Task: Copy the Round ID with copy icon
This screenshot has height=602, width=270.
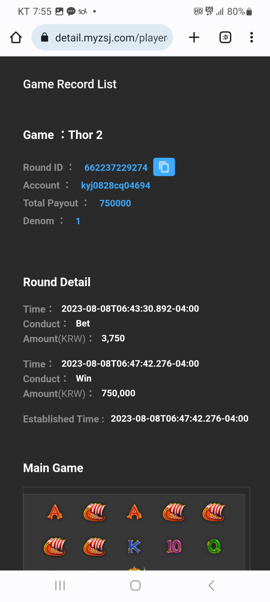Action: [x=164, y=167]
